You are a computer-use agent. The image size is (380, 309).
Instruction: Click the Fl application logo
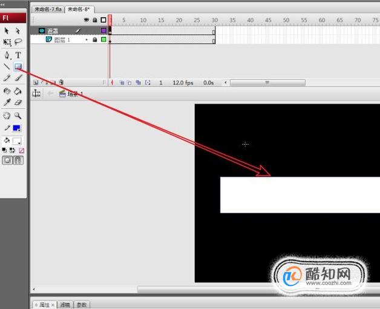(x=13, y=18)
